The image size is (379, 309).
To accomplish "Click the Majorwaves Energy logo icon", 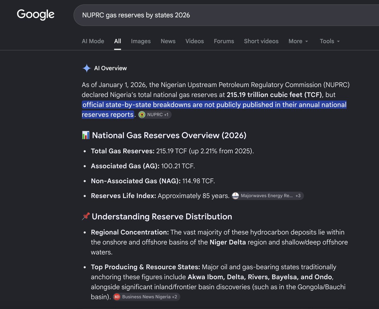I will pyautogui.click(x=235, y=196).
